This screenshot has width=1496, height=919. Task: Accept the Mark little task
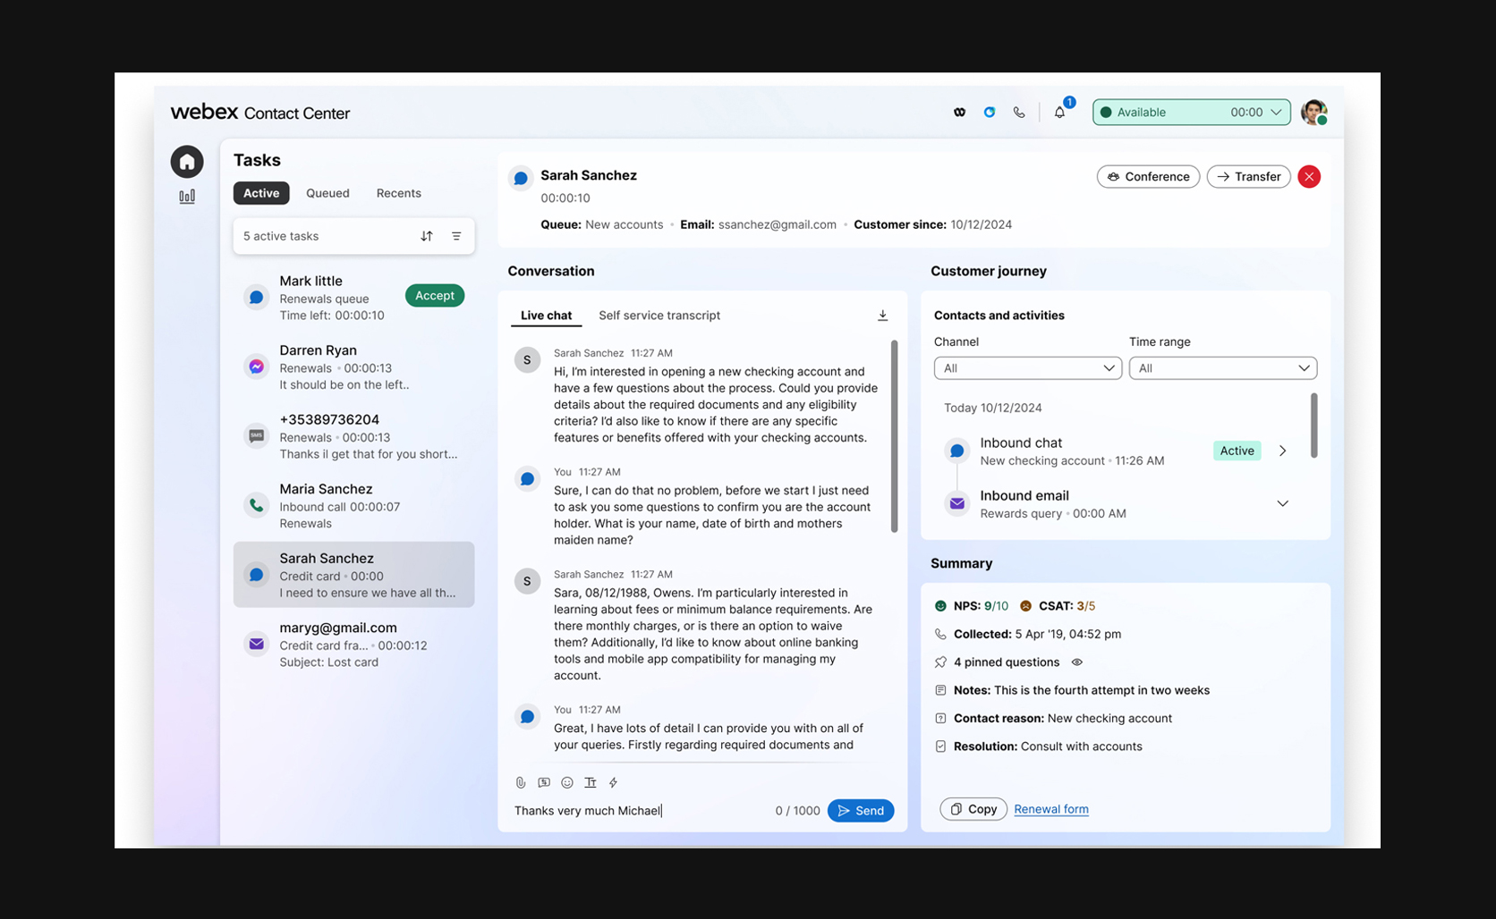pyautogui.click(x=435, y=296)
